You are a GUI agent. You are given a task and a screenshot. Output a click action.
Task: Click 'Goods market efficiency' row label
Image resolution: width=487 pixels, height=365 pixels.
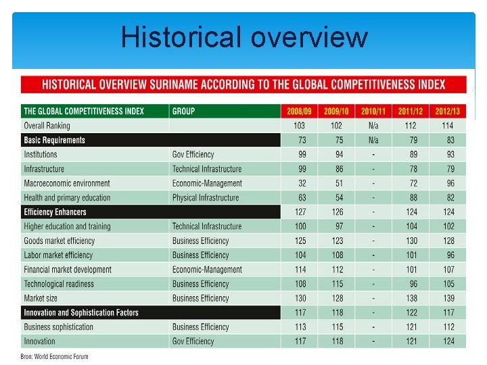coord(59,241)
